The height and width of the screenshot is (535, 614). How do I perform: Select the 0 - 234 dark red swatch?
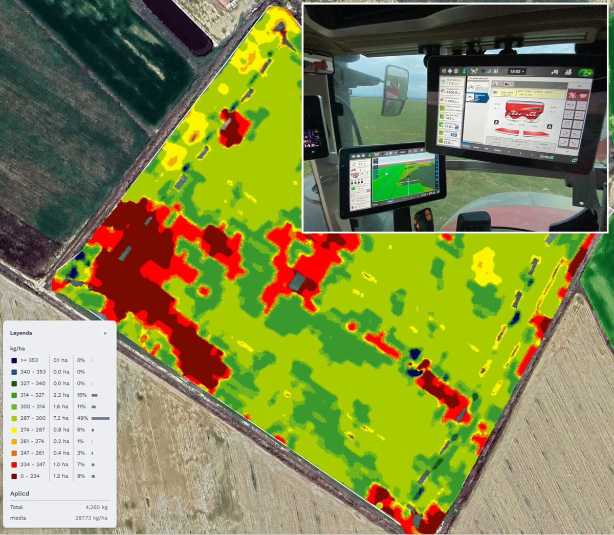coord(14,476)
